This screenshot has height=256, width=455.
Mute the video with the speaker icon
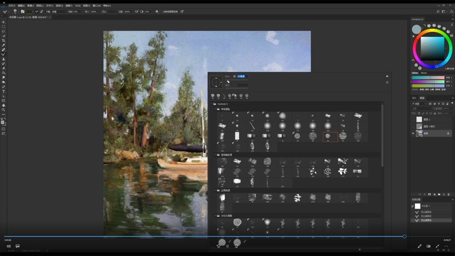click(x=8, y=246)
